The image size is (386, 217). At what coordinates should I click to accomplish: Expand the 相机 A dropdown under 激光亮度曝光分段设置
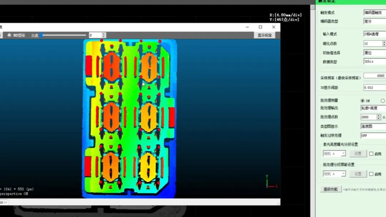(343, 153)
